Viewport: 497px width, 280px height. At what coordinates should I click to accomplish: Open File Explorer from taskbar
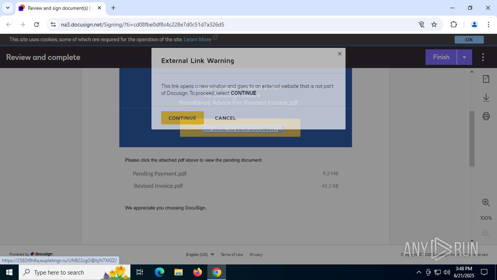point(178,272)
